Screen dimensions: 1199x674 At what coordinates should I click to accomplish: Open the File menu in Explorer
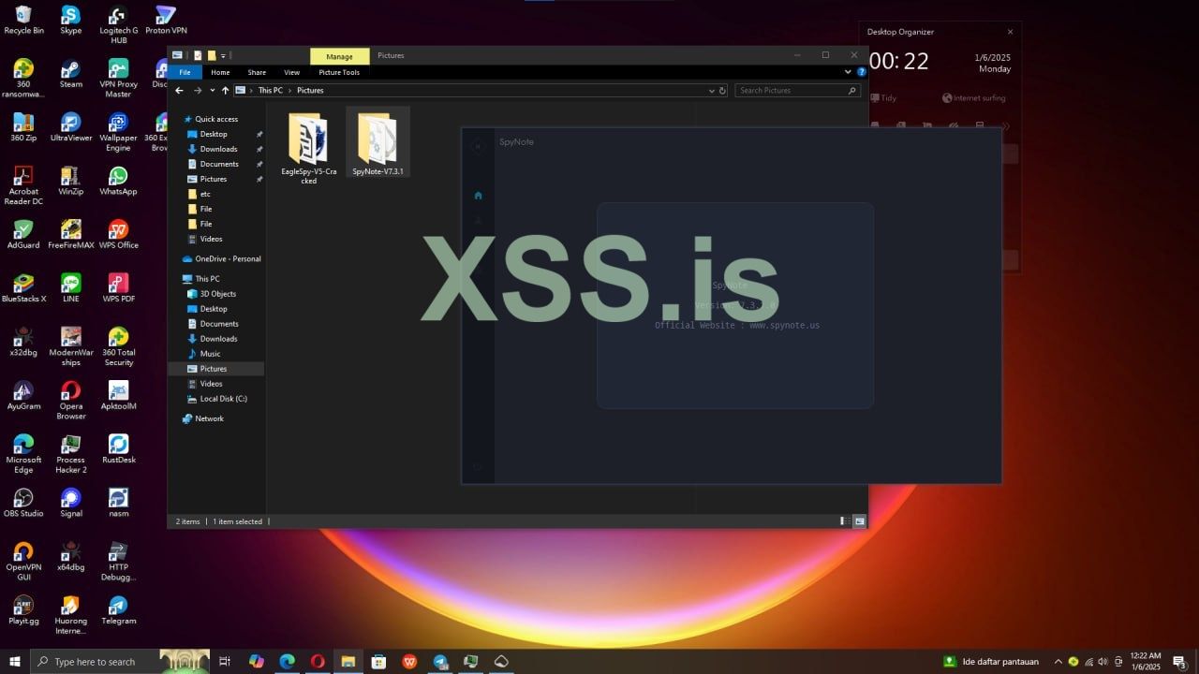pos(185,72)
